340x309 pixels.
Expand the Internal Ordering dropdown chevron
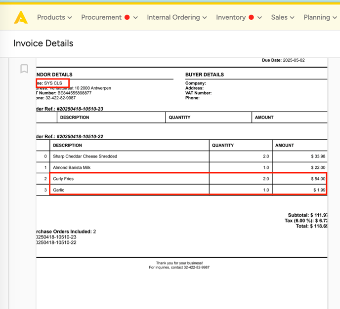coord(204,18)
